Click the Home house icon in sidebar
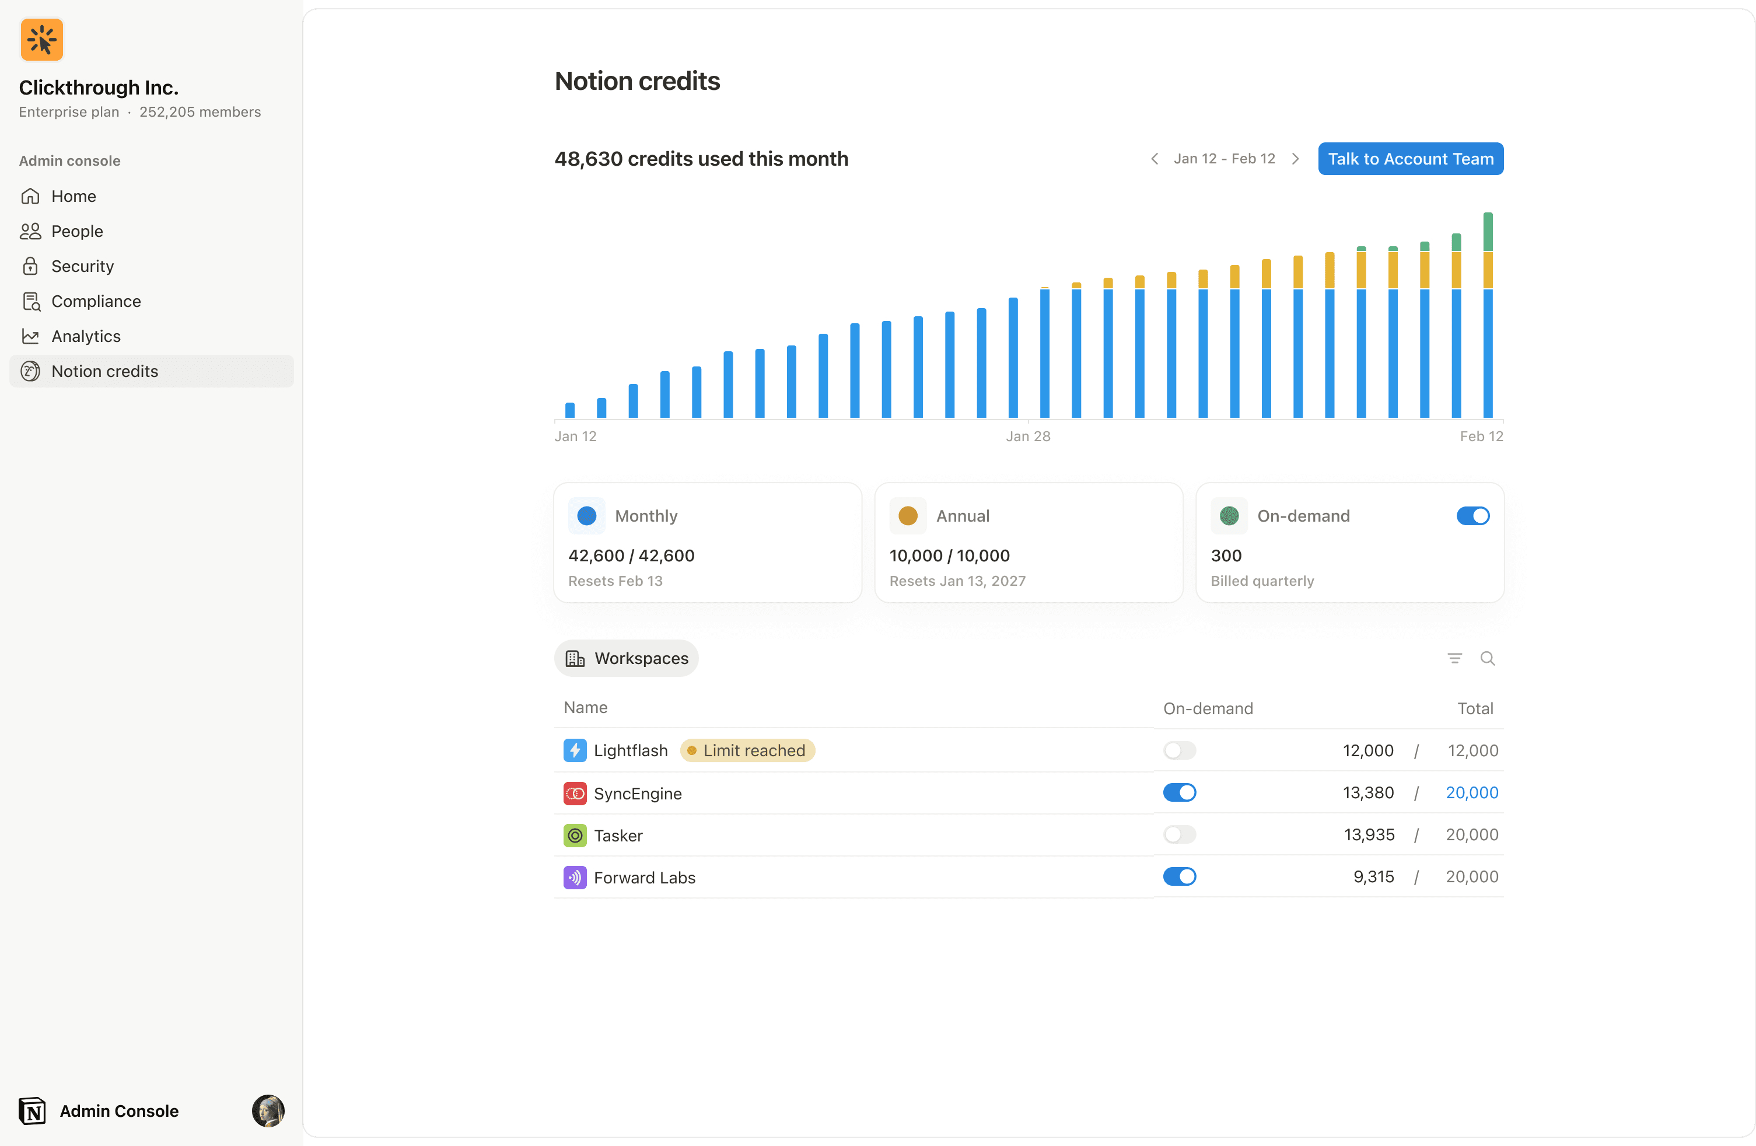 click(x=30, y=196)
